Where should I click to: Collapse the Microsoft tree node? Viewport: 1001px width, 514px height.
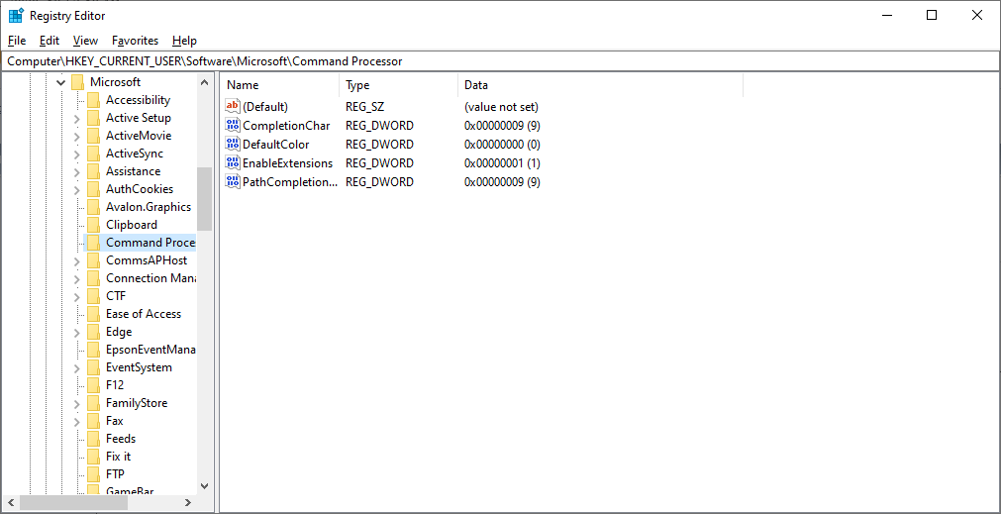pyautogui.click(x=60, y=82)
